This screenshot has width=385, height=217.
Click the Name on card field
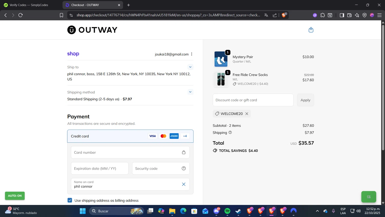click(x=130, y=184)
